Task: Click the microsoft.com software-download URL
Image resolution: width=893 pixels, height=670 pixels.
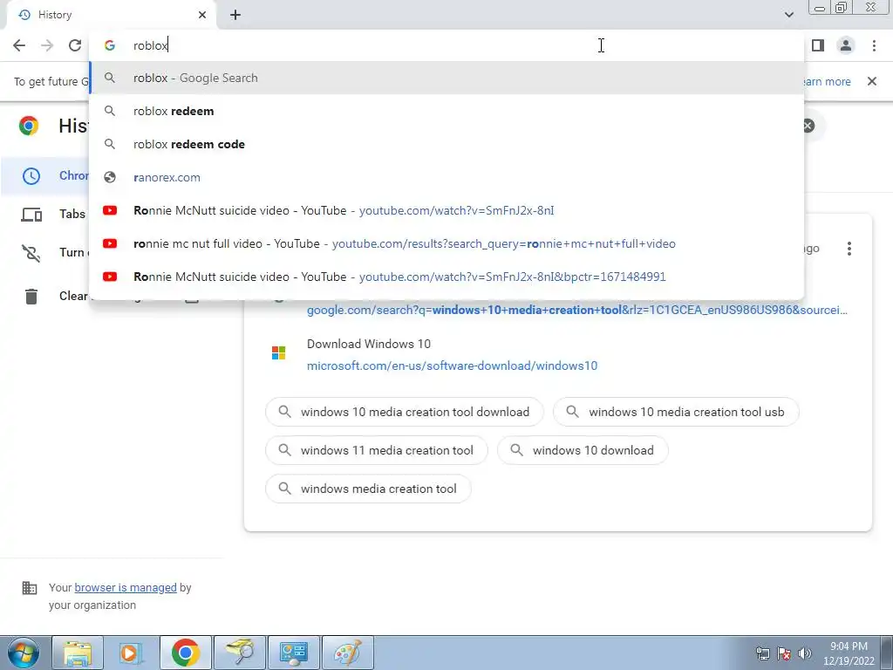Action: pos(453,366)
